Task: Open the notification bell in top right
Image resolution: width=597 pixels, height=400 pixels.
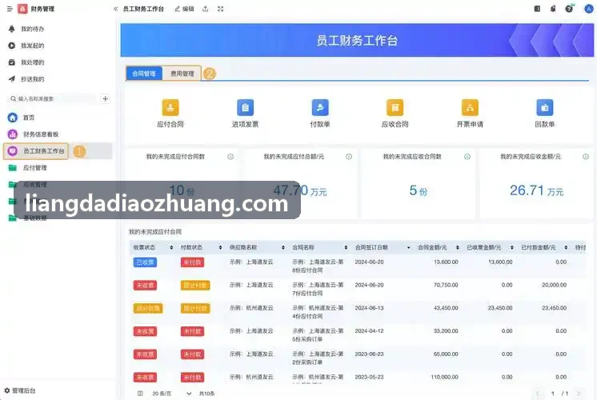Action: pos(553,9)
